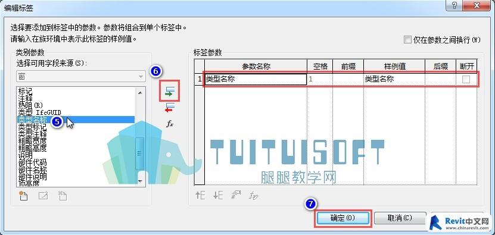This screenshot has height=235, width=495.
Task: Click the empty 前缀 cell in row 1
Action: pyautogui.click(x=348, y=79)
